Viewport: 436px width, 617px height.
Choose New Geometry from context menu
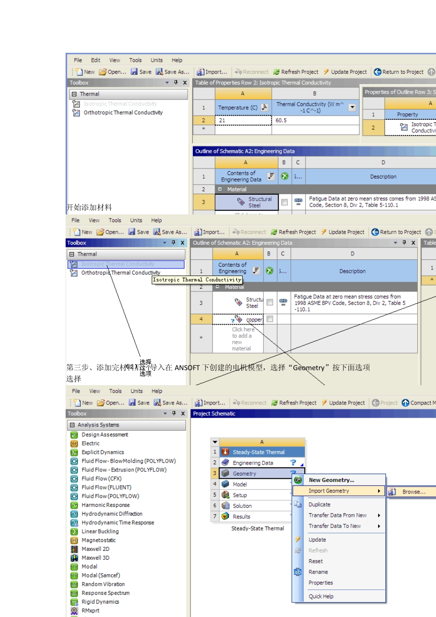331,480
